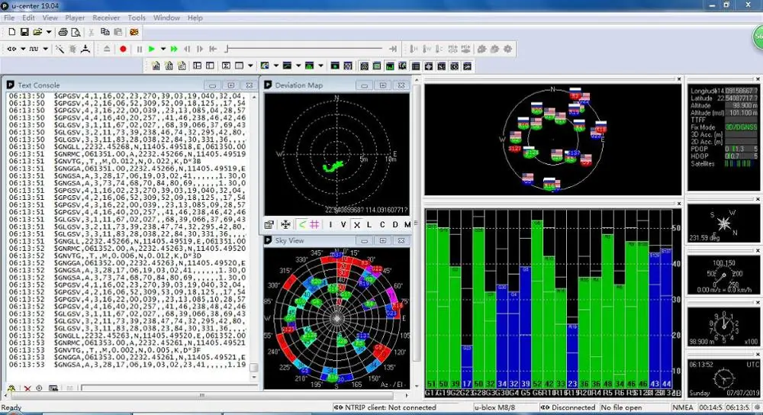Open the View menu
The width and height of the screenshot is (763, 415).
coord(50,18)
